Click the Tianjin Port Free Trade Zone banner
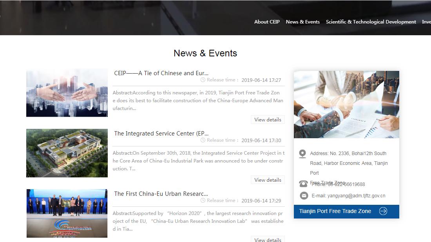This screenshot has width=431, height=242. (346, 211)
